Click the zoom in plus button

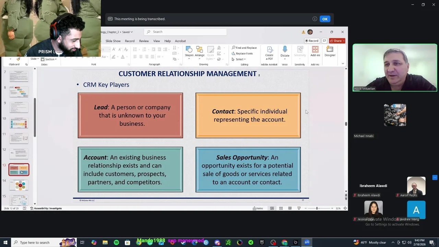click(332, 208)
